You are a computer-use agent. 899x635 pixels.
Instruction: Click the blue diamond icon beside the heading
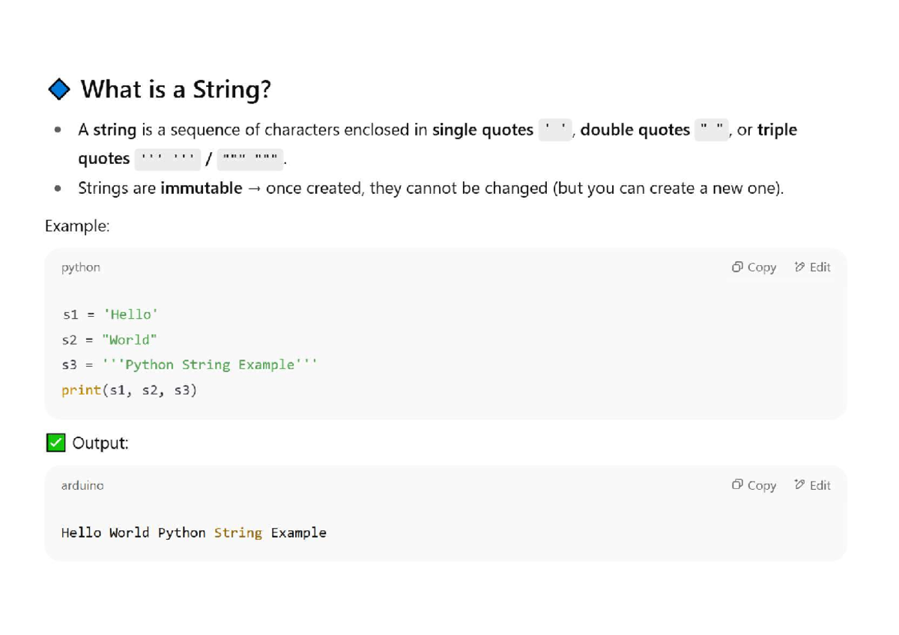coord(58,88)
